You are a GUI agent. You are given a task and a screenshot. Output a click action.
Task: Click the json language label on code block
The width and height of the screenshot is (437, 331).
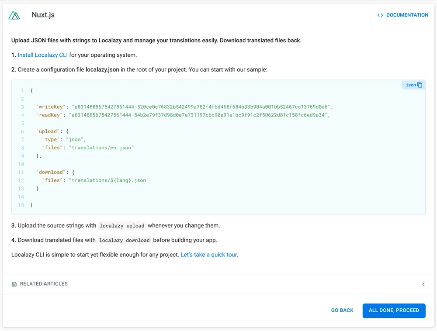[410, 85]
